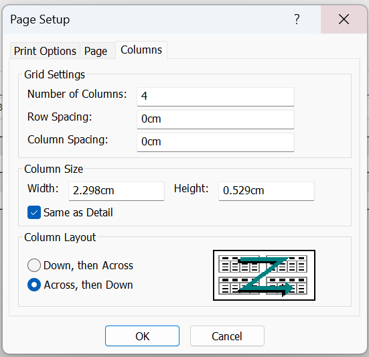Screen dimensions: 369x357
Task: Switch to the Print Options tab
Action: pyautogui.click(x=45, y=51)
